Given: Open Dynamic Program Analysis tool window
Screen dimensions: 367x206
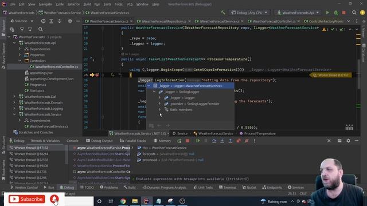Looking at the screenshot, I should [165, 188].
